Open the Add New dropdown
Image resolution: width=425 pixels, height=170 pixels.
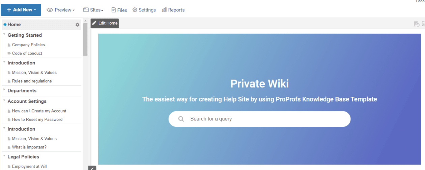pos(21,10)
